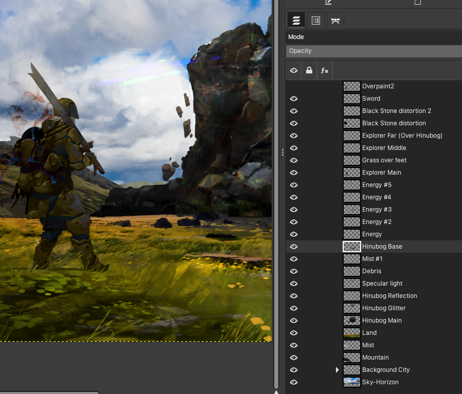462x394 pixels.
Task: Hide the Sky-Horizon layer
Action: (x=294, y=383)
